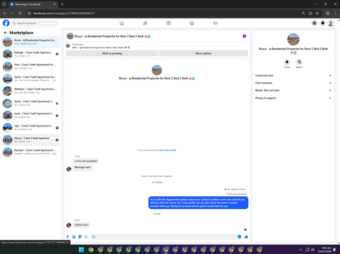The height and width of the screenshot is (254, 340).
Task: Open the Video tab icon in top navigation
Action: pos(169,23)
